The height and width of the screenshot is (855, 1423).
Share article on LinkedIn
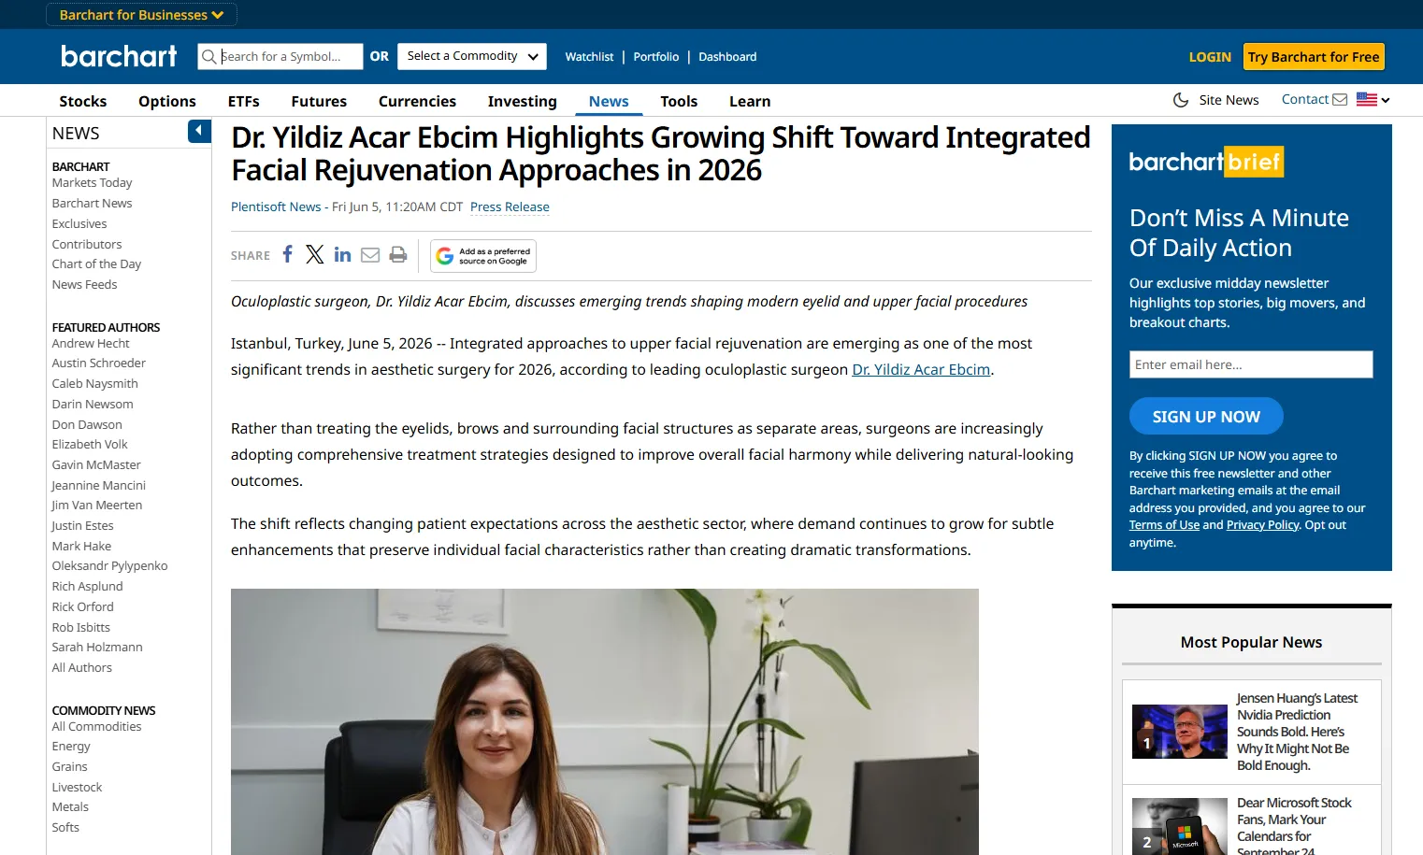click(342, 254)
